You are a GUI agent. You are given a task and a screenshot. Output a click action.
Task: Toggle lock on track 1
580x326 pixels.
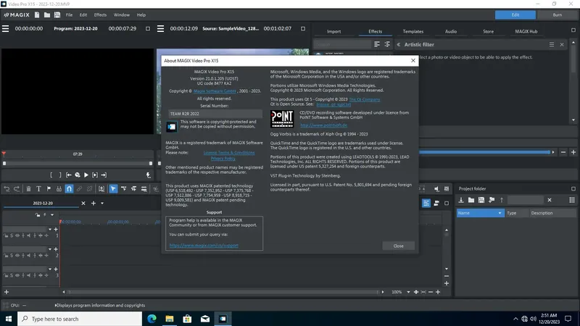(x=6, y=235)
